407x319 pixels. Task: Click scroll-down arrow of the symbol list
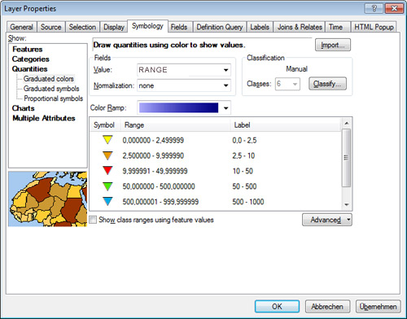346,205
